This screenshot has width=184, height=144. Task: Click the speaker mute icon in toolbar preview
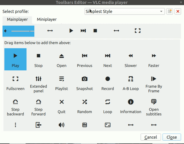coord(6,31)
